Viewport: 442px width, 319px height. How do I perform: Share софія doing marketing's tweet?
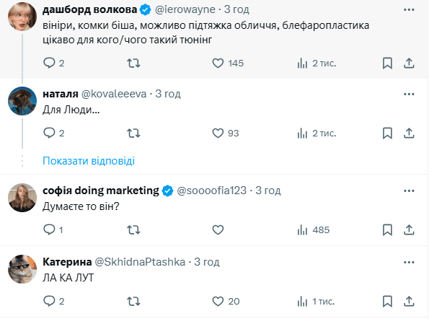pos(410,230)
